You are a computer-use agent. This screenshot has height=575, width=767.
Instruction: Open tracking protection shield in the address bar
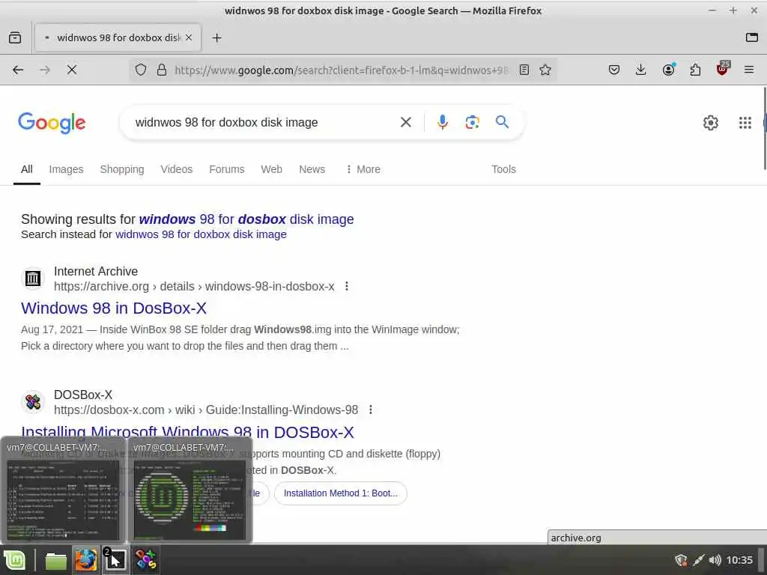141,70
